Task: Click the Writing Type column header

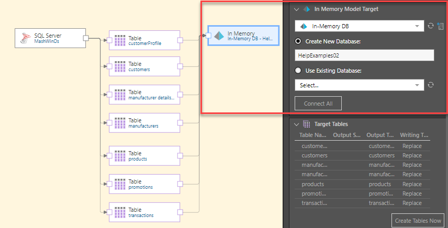Action: [x=414, y=135]
